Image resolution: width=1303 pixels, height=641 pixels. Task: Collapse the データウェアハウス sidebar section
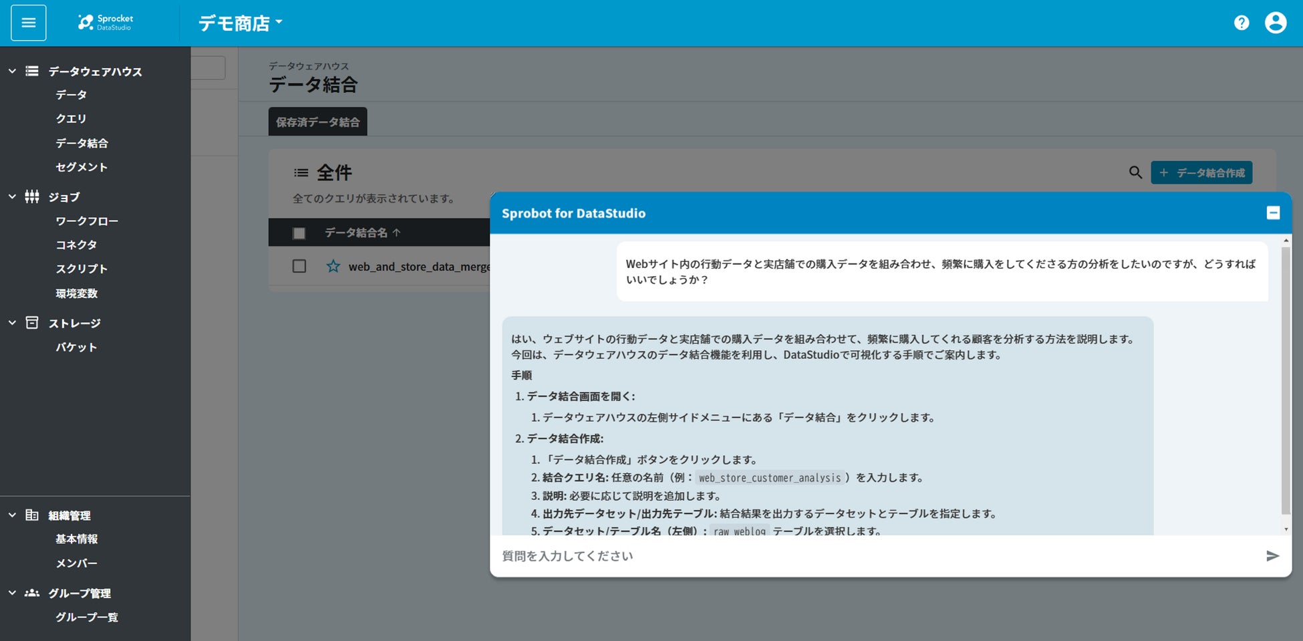pyautogui.click(x=12, y=71)
